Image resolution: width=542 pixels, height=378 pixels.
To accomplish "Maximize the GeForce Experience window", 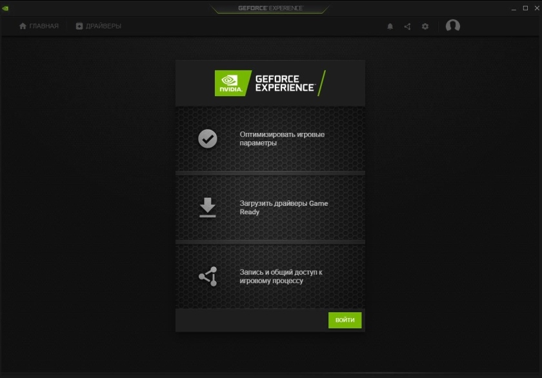I will (x=525, y=8).
